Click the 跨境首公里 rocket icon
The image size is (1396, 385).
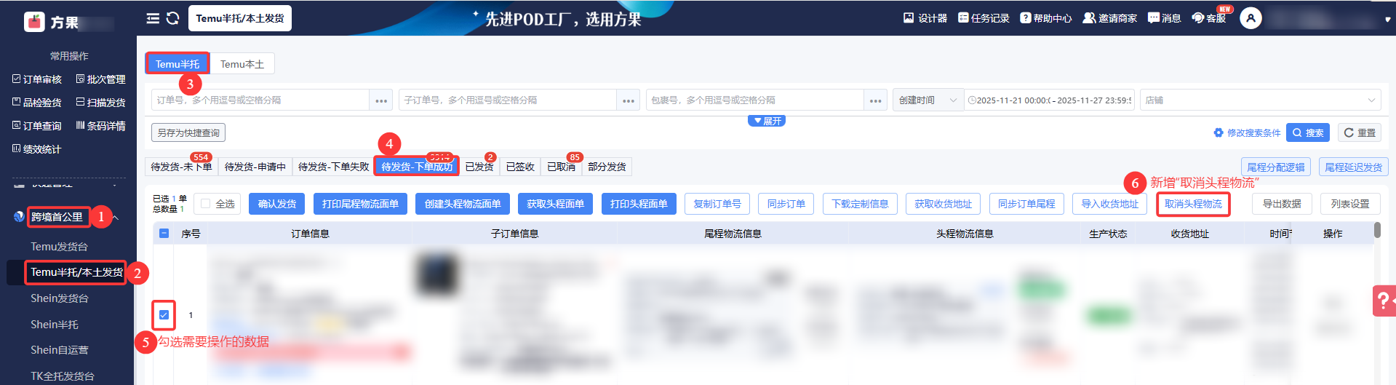click(19, 216)
